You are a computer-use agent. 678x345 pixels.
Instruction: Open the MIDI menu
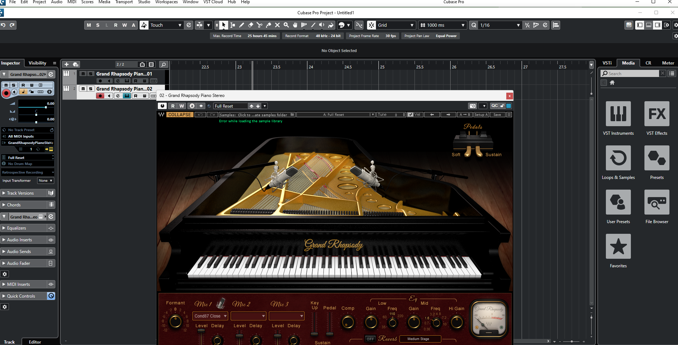click(x=72, y=2)
